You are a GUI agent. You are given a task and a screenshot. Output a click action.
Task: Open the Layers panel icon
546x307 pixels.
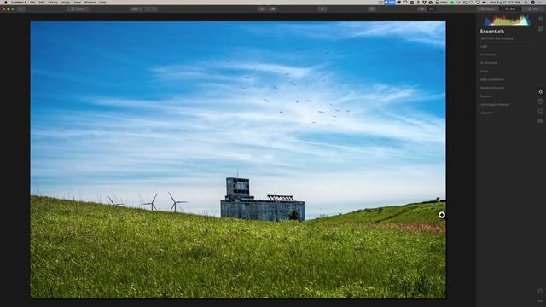click(540, 19)
